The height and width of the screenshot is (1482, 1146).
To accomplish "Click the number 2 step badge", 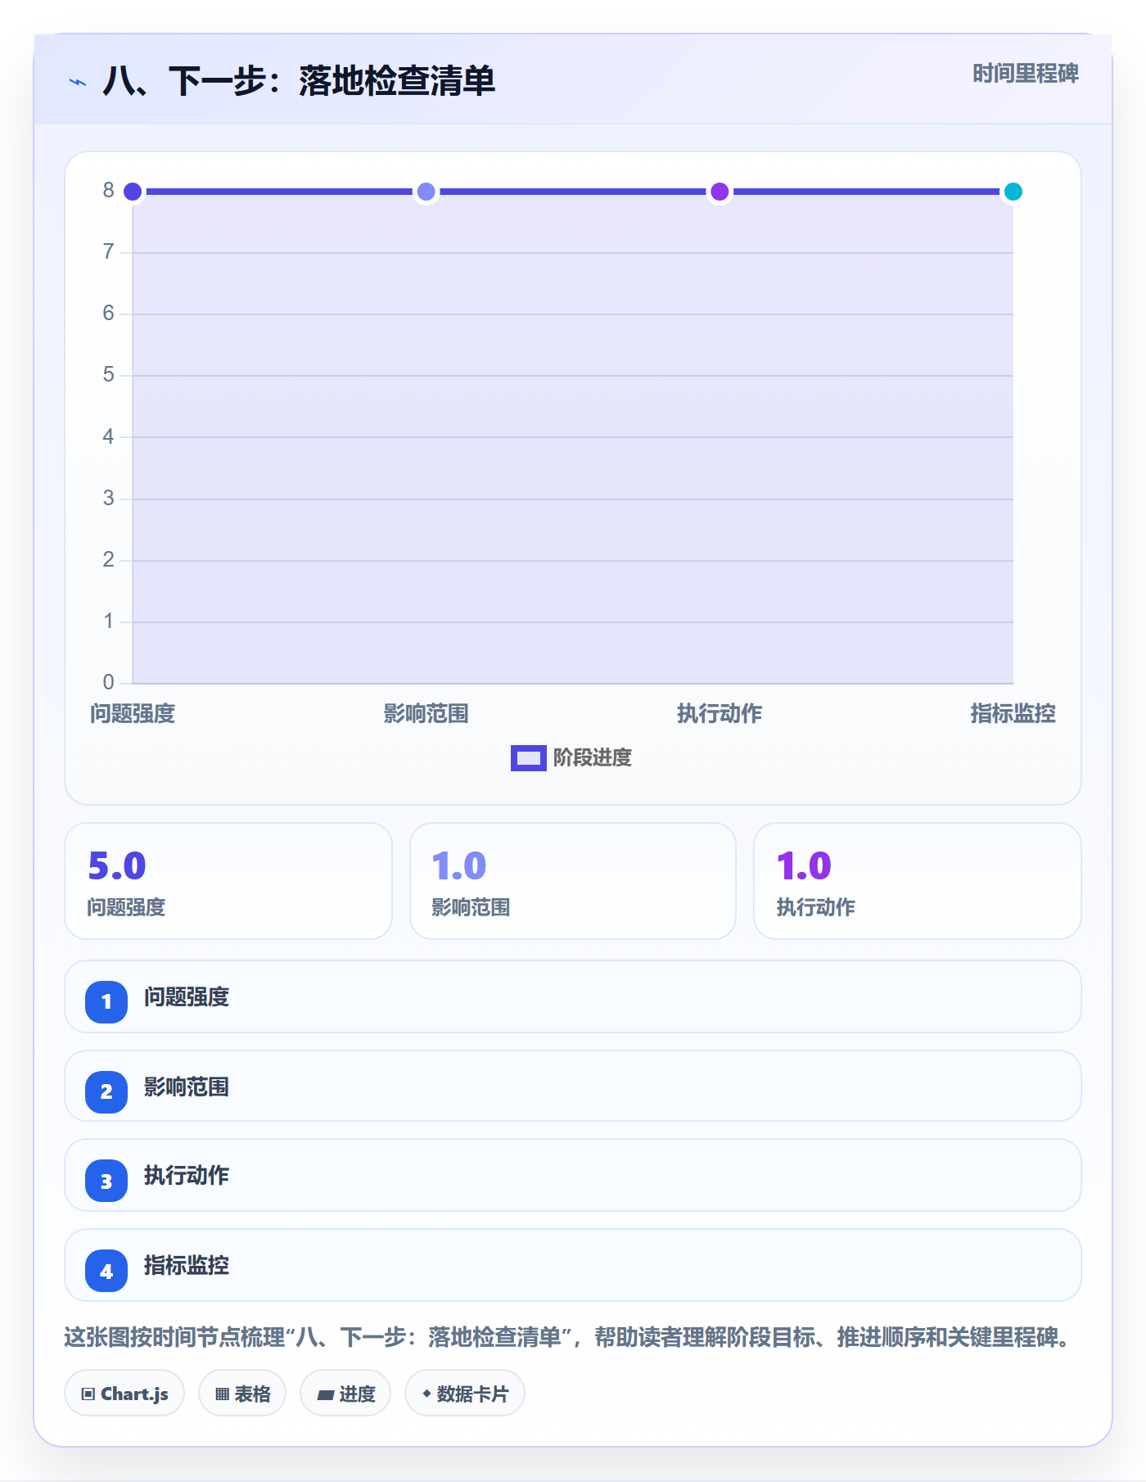I will (106, 1091).
